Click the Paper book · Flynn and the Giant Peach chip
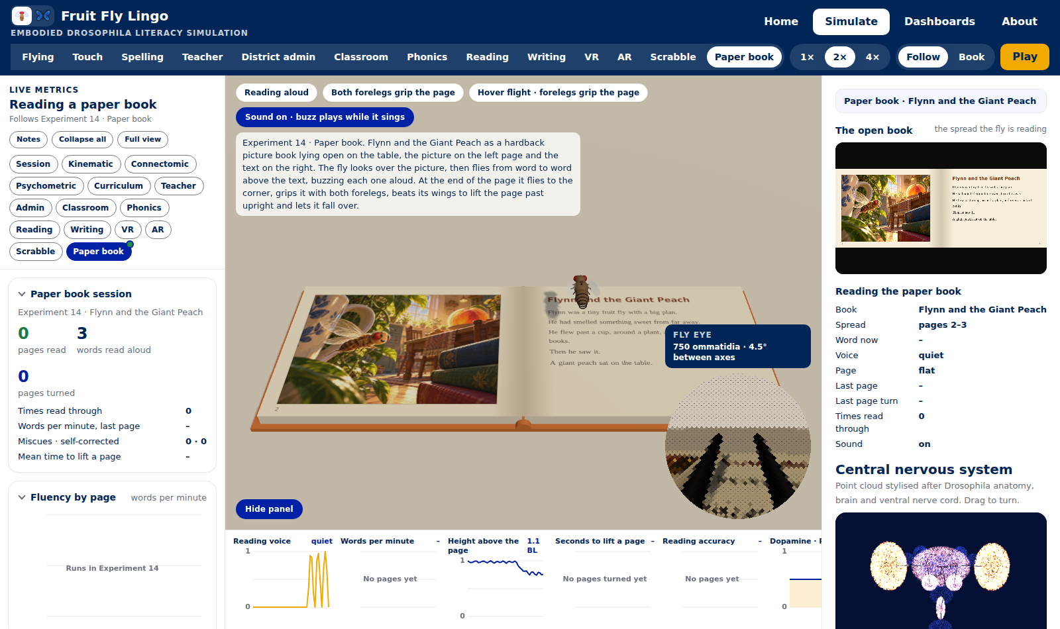1060x629 pixels. tap(940, 101)
